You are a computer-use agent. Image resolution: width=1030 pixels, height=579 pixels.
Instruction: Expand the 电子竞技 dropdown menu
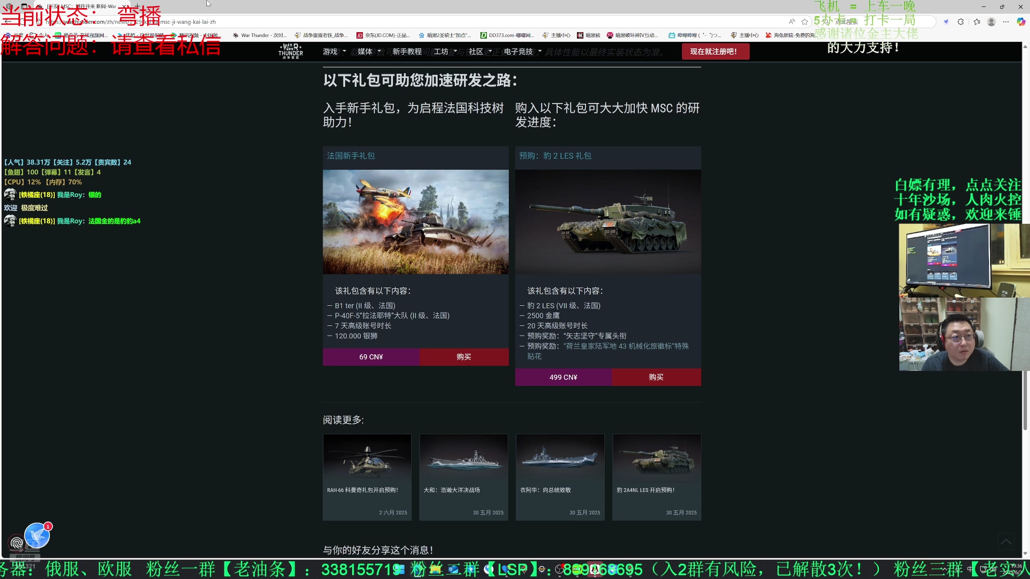tap(523, 51)
